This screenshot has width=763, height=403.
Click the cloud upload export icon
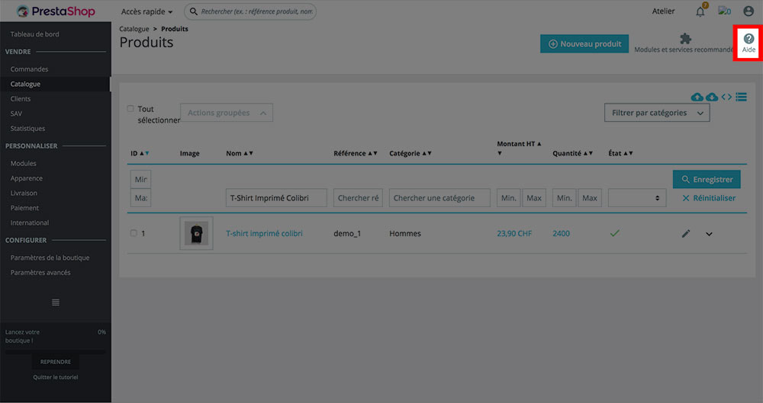697,98
